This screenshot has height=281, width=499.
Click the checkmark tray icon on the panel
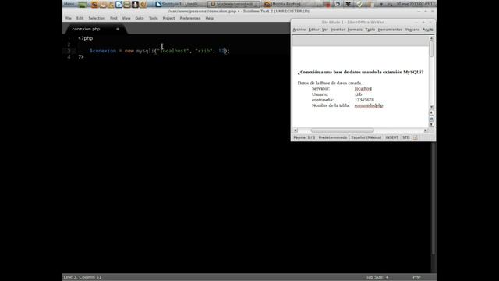[359, 4]
